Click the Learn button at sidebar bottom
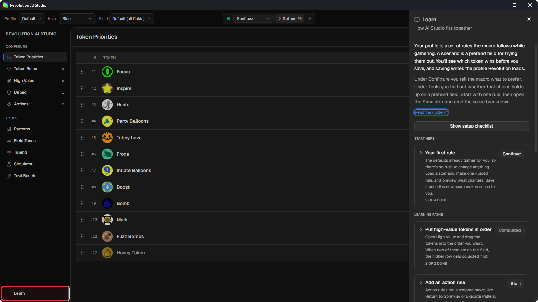Image resolution: width=538 pixels, height=302 pixels. pyautogui.click(x=35, y=293)
